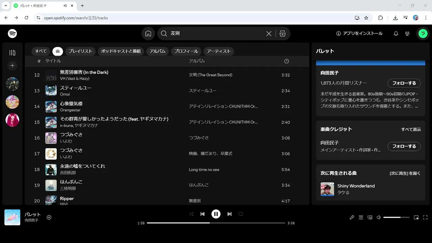Viewport: 432px width, 243px height.
Task: Click the 無差別傷害 (In the Dark) title
Action: (84, 72)
